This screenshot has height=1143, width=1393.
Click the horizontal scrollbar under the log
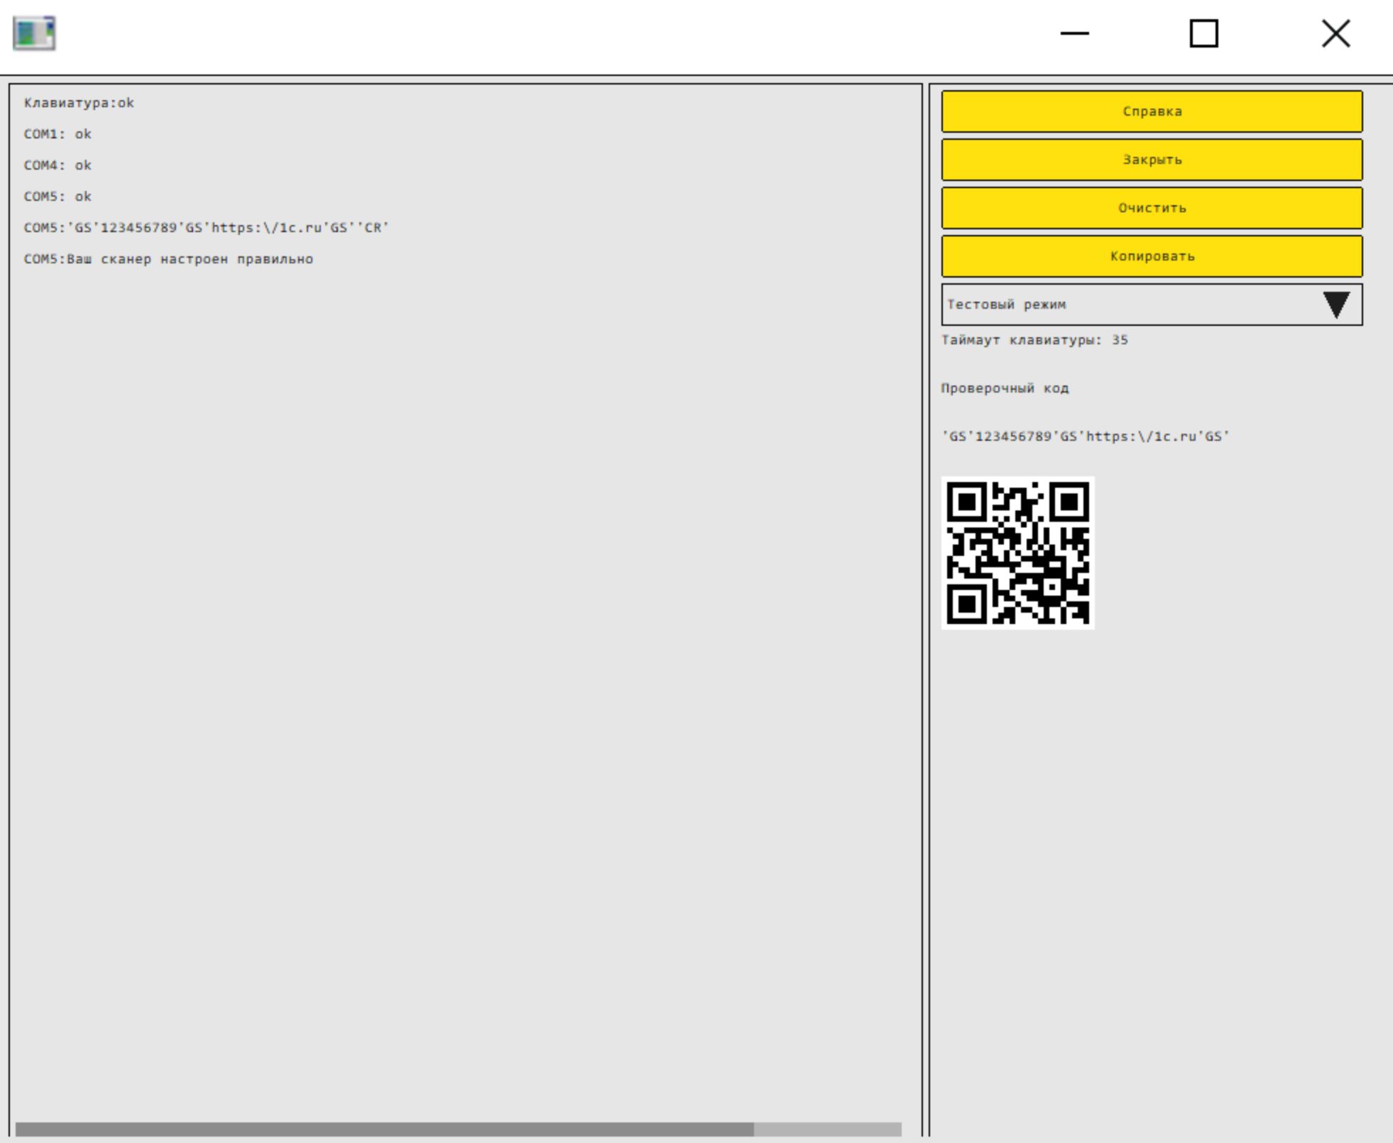click(x=458, y=1129)
